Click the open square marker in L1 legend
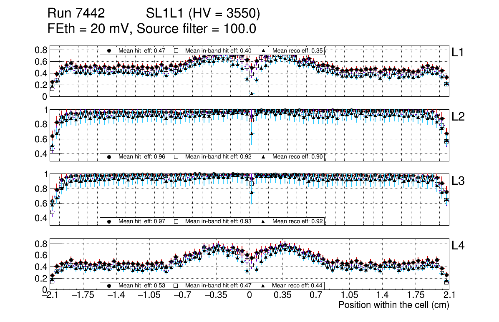 point(176,50)
